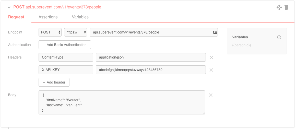Switch to the Variables tab
This screenshot has height=129, width=296.
[x=80, y=17]
